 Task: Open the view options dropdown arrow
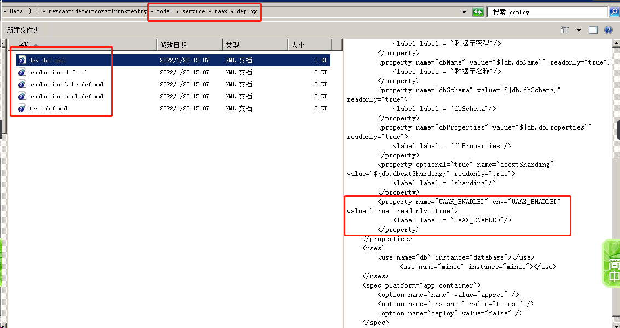pos(578,30)
